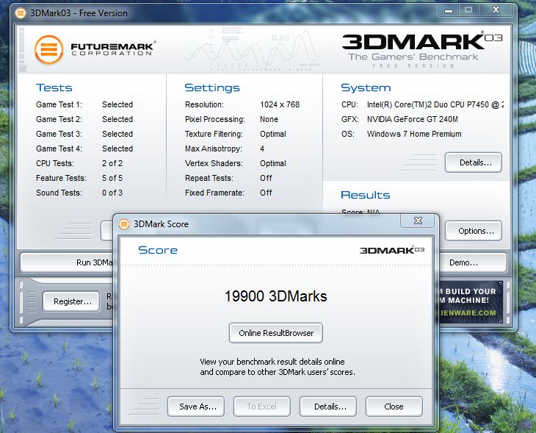Click the CPU Intel Core 2 Duo P7450 text
Image resolution: width=536 pixels, height=433 pixels.
click(435, 104)
